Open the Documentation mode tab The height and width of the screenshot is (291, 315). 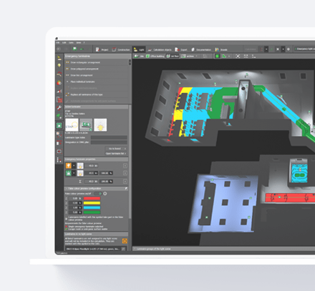click(x=201, y=49)
